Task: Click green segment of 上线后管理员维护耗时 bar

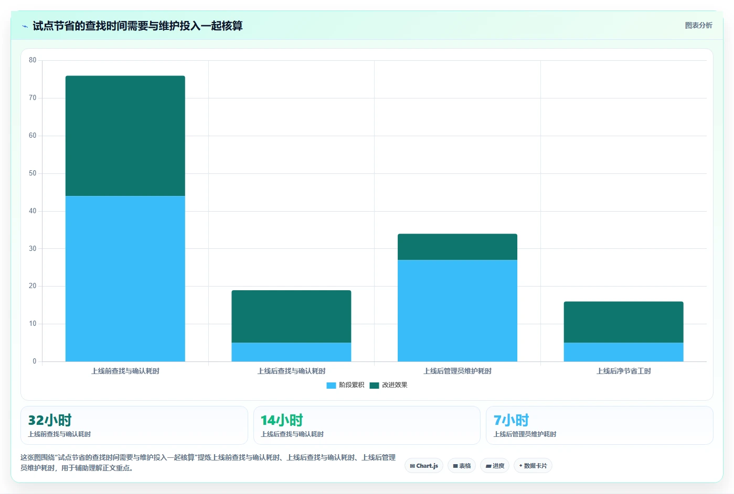Action: [458, 247]
